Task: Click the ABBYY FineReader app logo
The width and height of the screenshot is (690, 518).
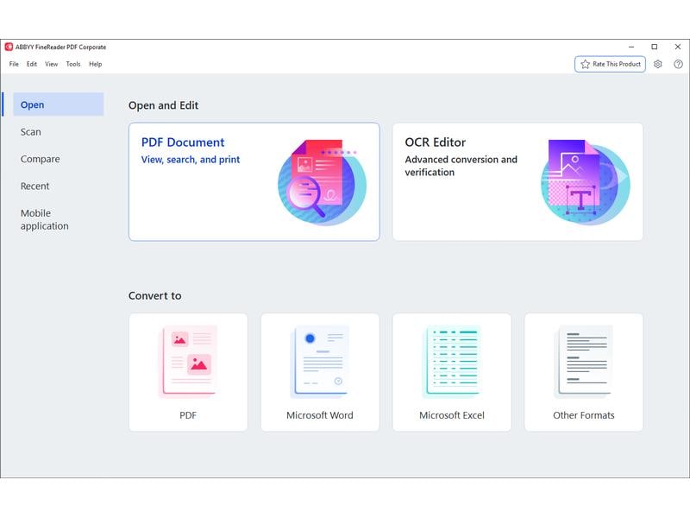Action: point(9,47)
